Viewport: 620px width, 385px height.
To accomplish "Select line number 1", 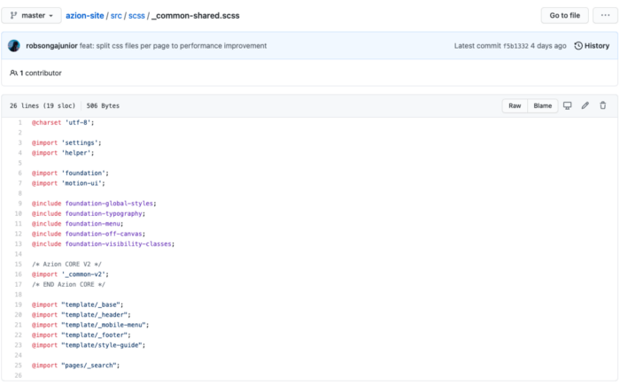I will pyautogui.click(x=19, y=122).
